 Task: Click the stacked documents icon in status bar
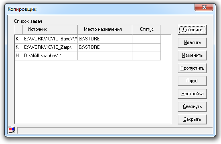pos(12,130)
